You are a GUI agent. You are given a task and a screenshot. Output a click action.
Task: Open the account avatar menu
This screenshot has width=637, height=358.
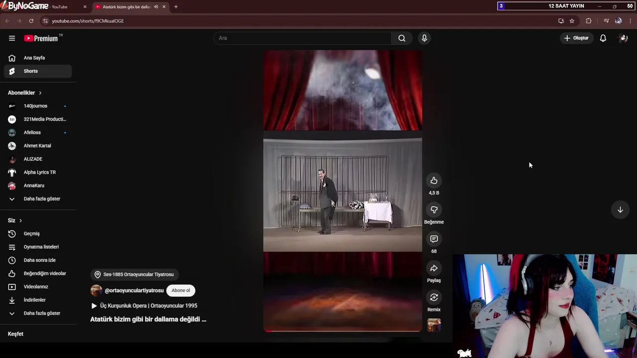[623, 38]
